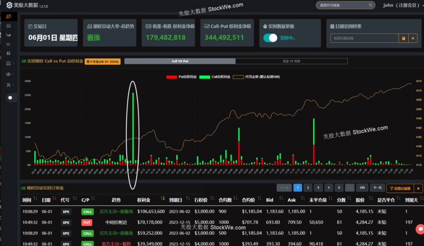Click the bar chart icon in sidebar

(x=8, y=26)
